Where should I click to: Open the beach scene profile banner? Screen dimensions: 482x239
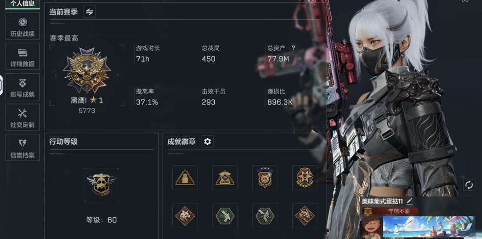click(x=429, y=227)
